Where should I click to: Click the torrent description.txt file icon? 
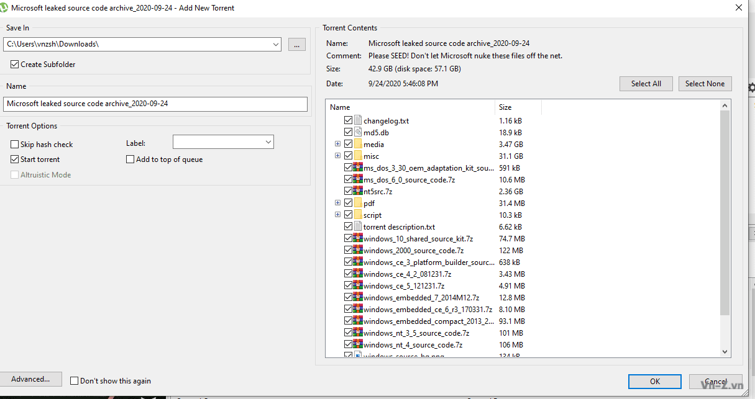click(x=358, y=226)
